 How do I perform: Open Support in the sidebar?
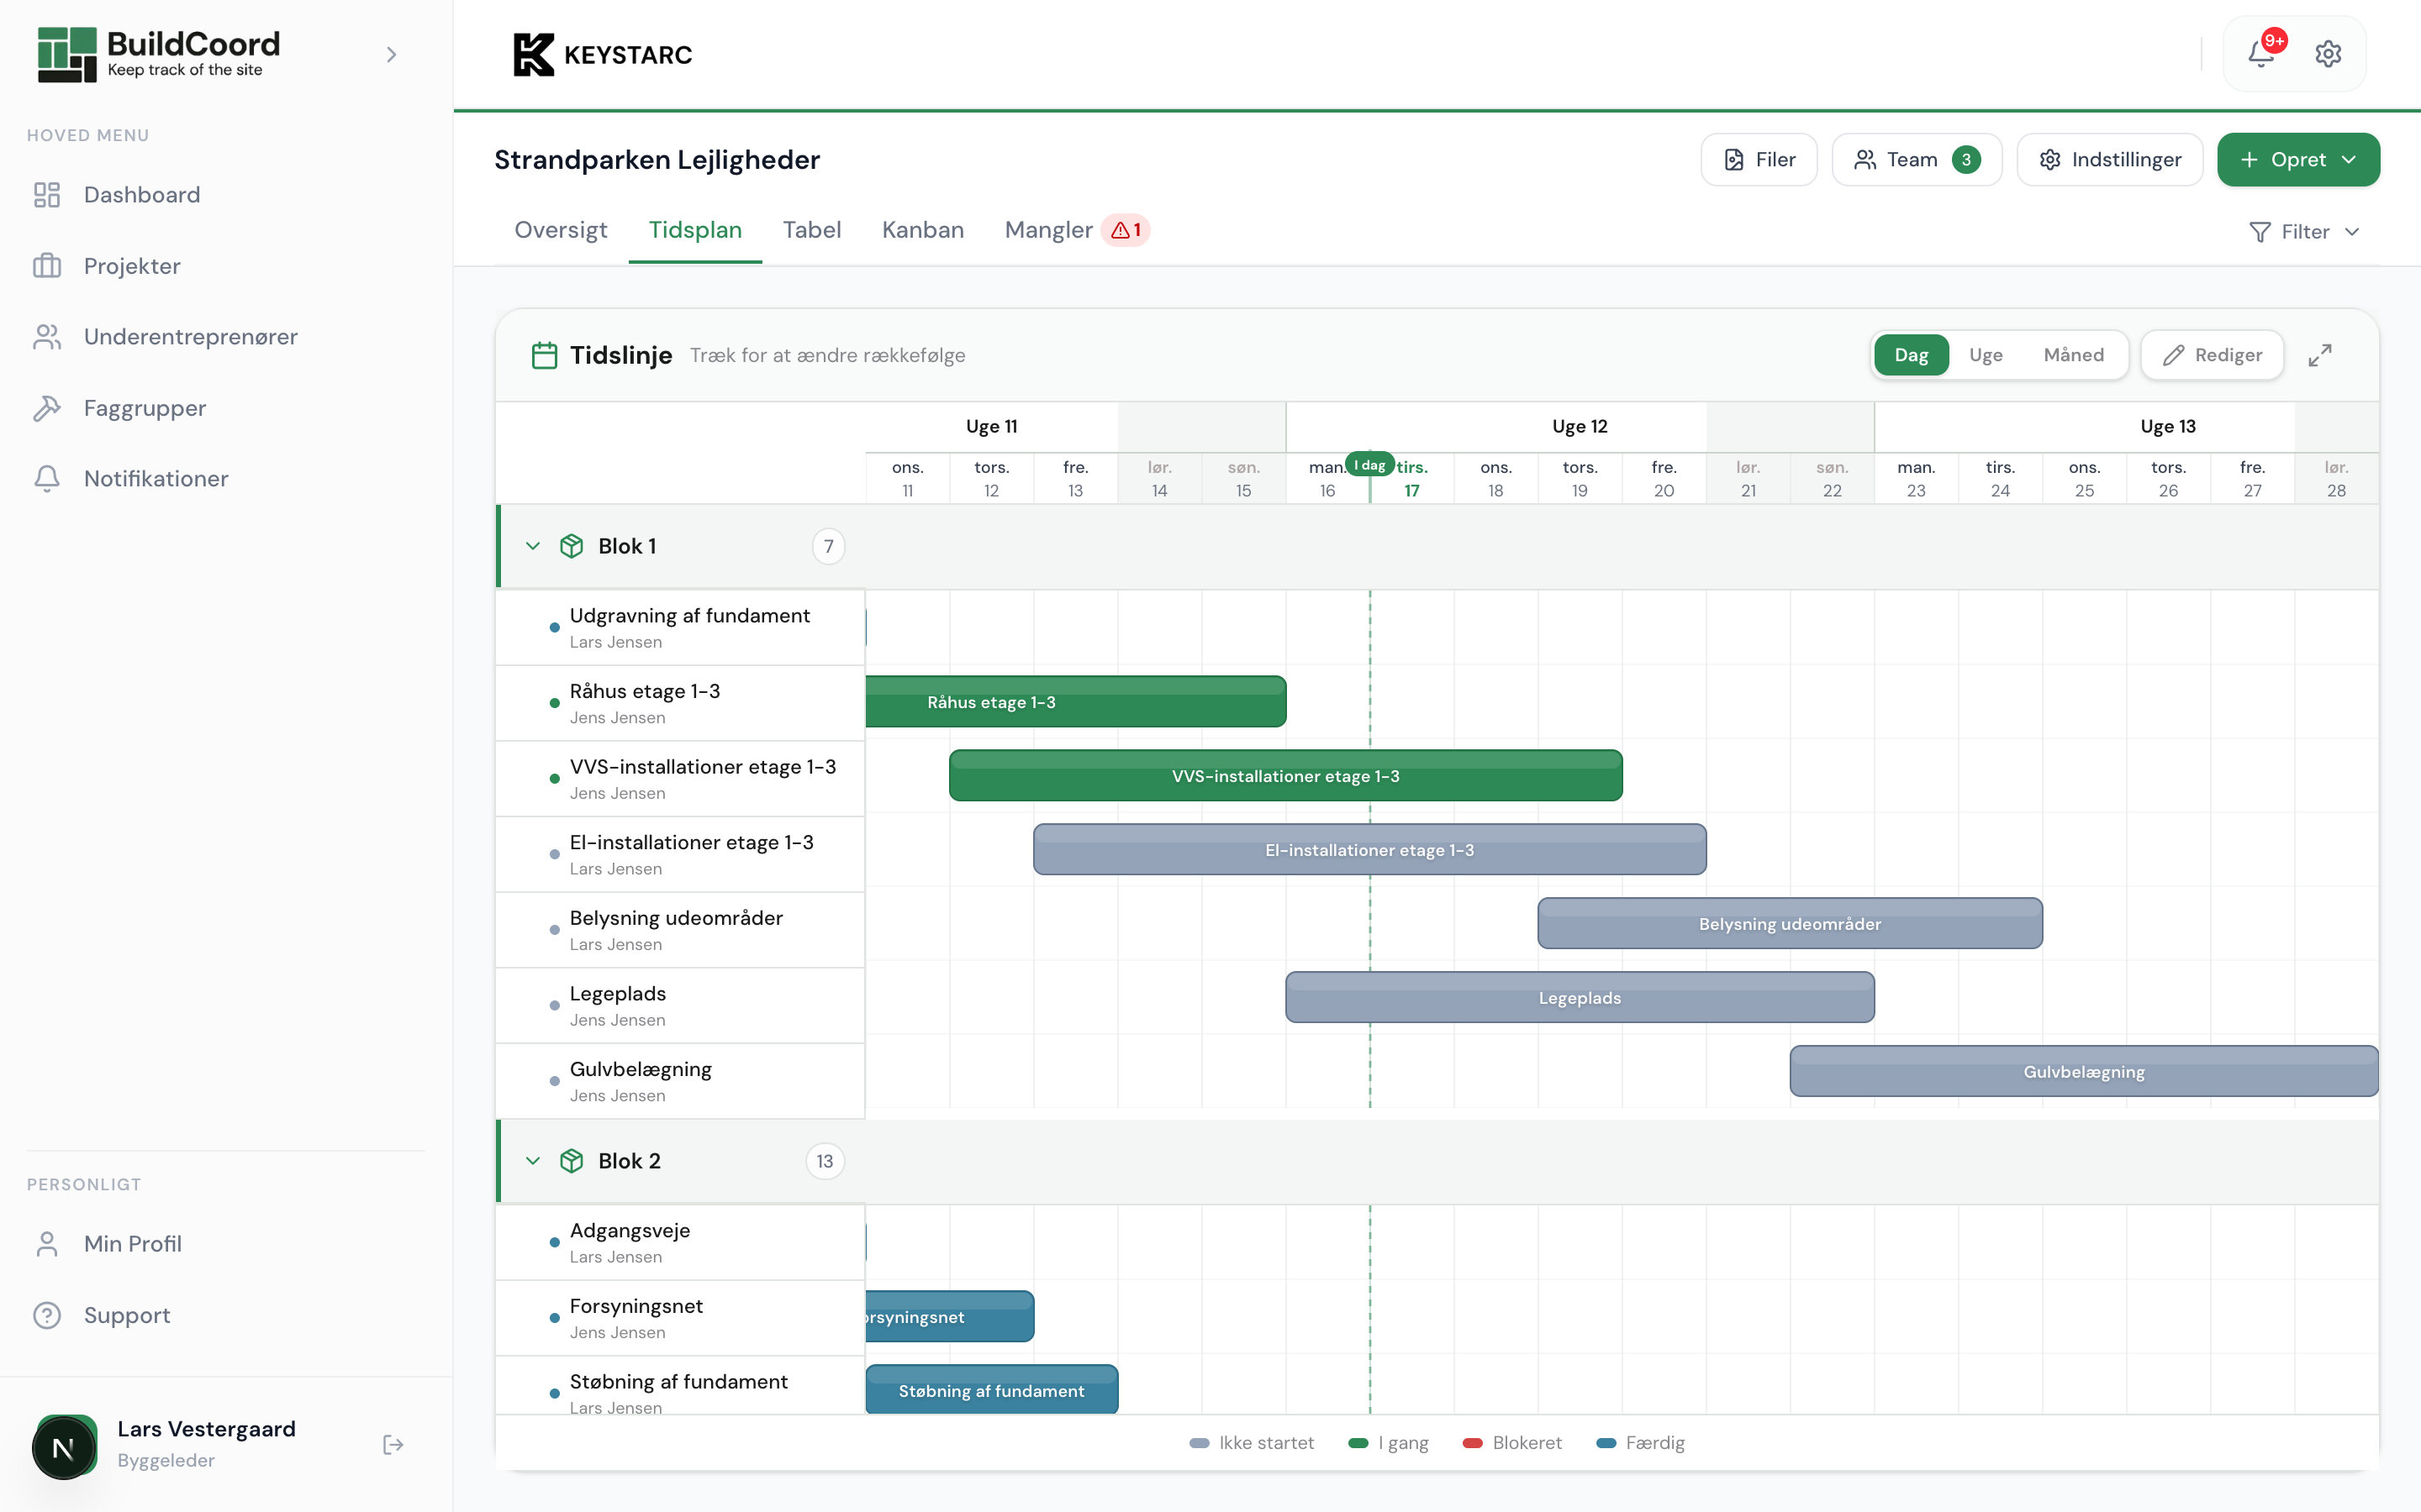pos(126,1315)
